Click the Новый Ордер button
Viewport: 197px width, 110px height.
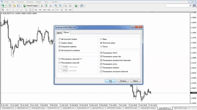30,5
